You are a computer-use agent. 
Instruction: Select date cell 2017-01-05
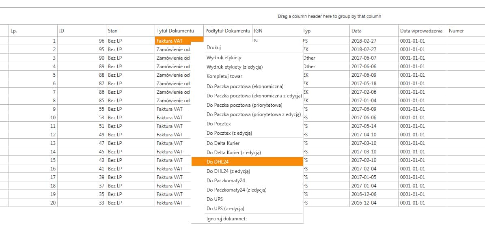pos(374,177)
